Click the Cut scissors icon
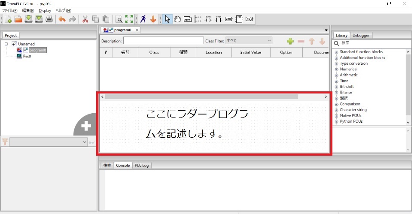The width and height of the screenshot is (414, 214). (x=85, y=19)
